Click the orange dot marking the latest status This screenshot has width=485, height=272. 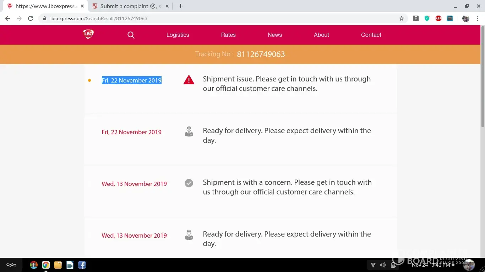pyautogui.click(x=89, y=80)
